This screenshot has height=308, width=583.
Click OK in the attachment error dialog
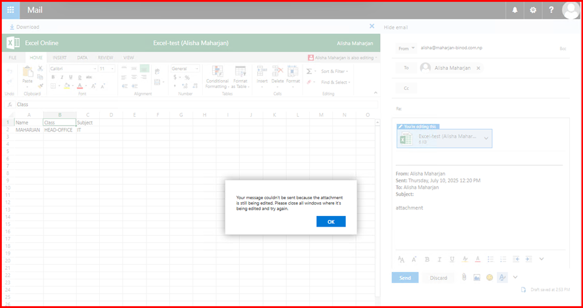click(x=331, y=222)
